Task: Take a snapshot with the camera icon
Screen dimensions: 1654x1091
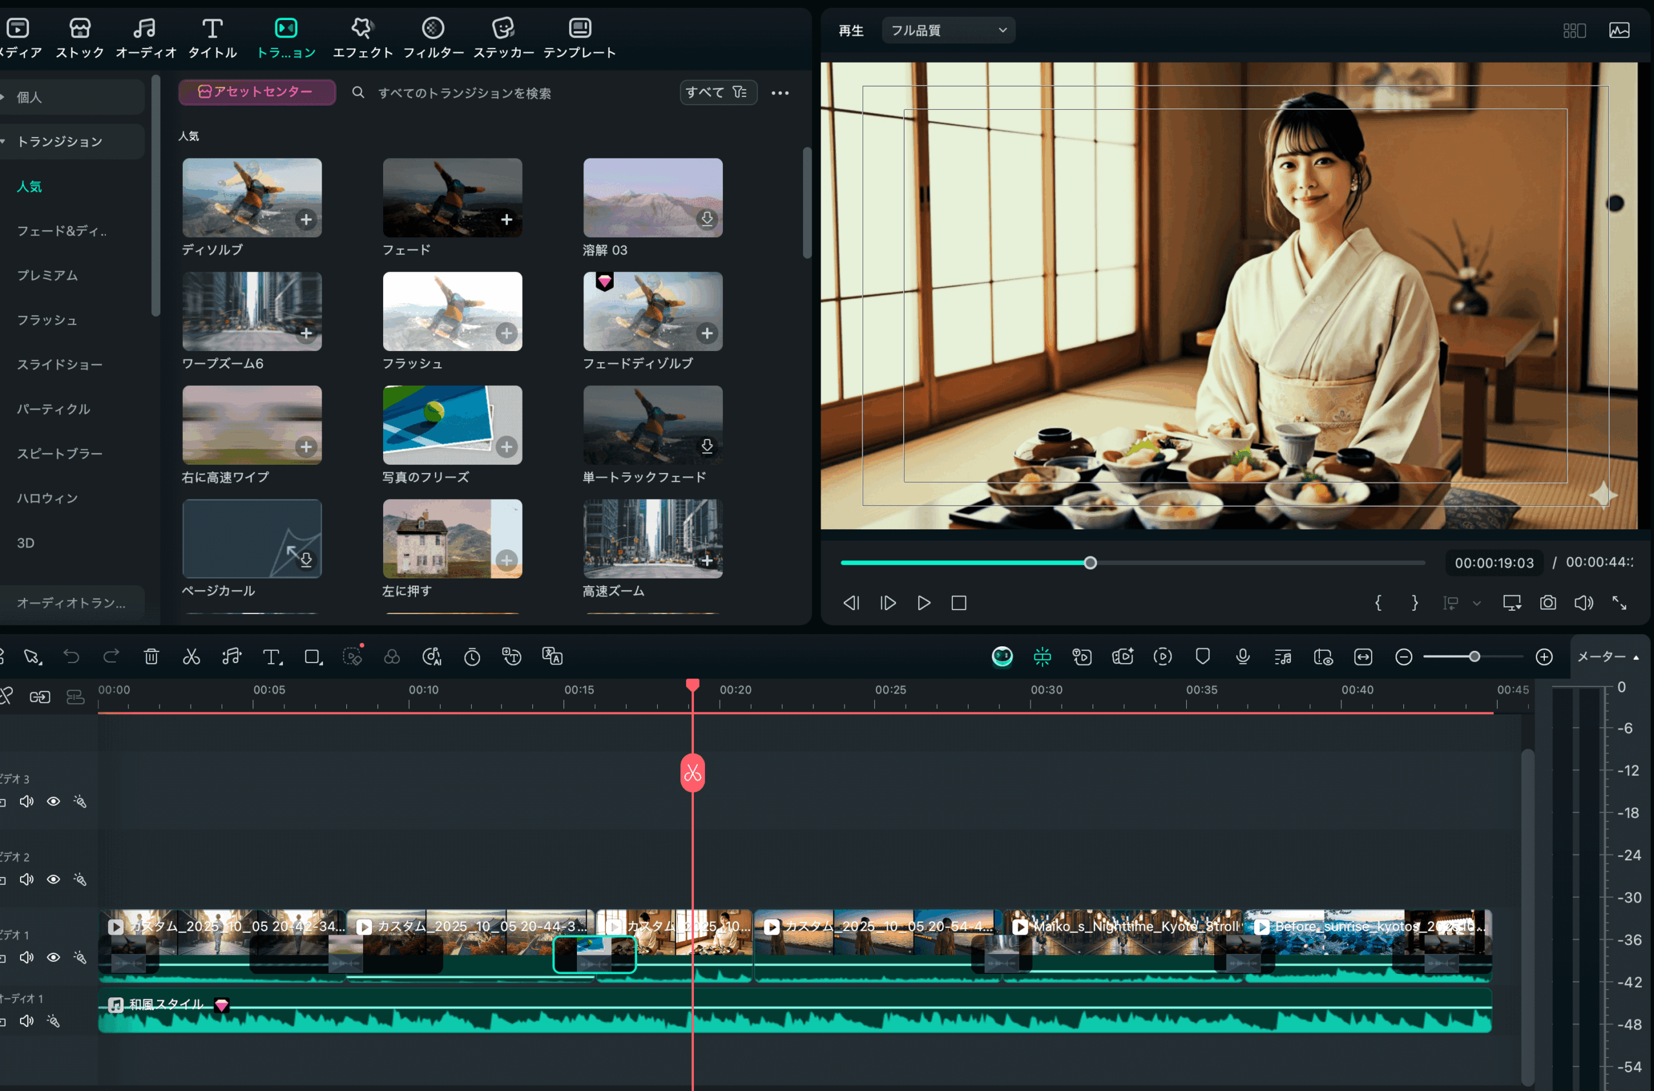Action: click(x=1547, y=602)
